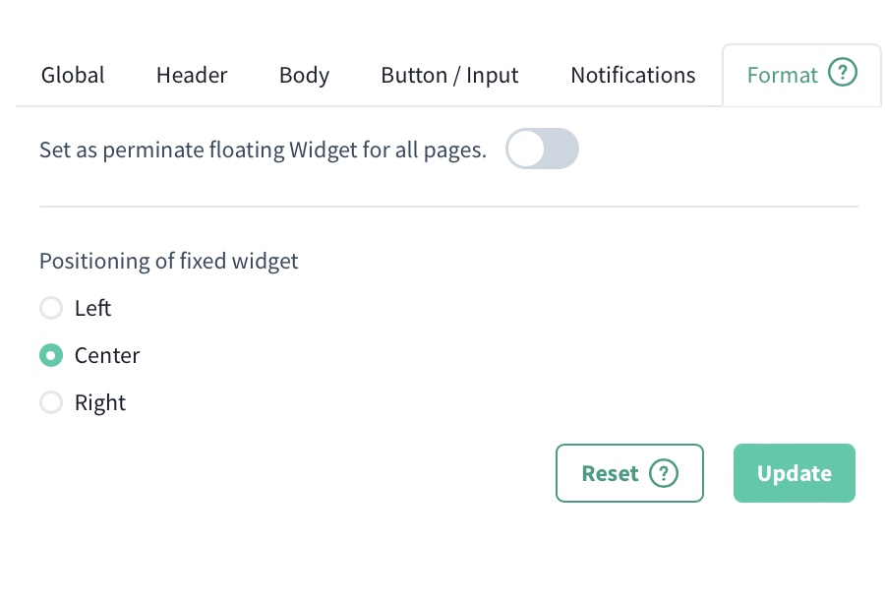
Task: Click the floating Widget description text
Action: coord(263,150)
